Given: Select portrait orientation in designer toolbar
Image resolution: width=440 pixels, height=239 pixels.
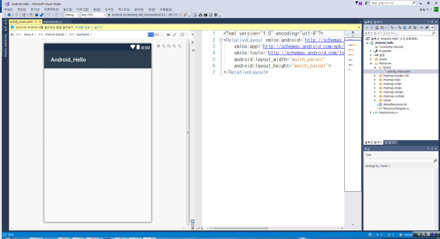Looking at the screenshot, I should pyautogui.click(x=151, y=35).
